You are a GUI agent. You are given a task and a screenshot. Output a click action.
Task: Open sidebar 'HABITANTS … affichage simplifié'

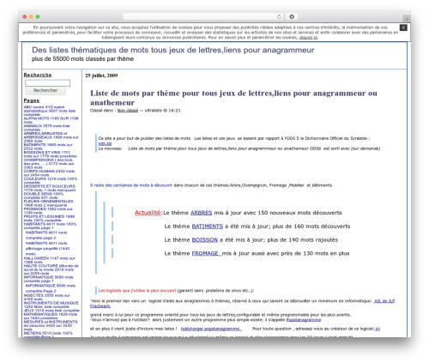tap(47, 248)
